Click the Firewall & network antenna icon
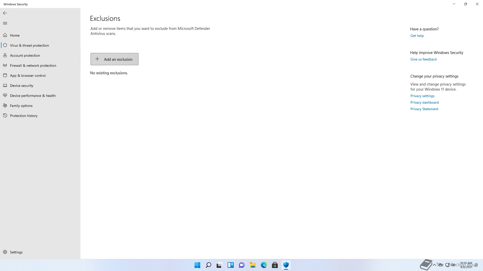The height and width of the screenshot is (271, 483). pyautogui.click(x=5, y=65)
